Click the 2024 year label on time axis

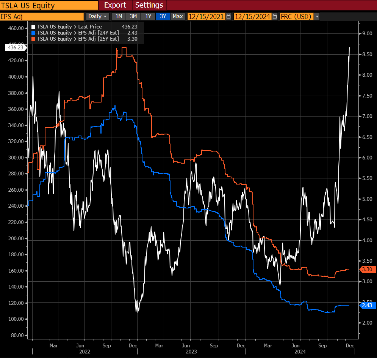point(300,352)
